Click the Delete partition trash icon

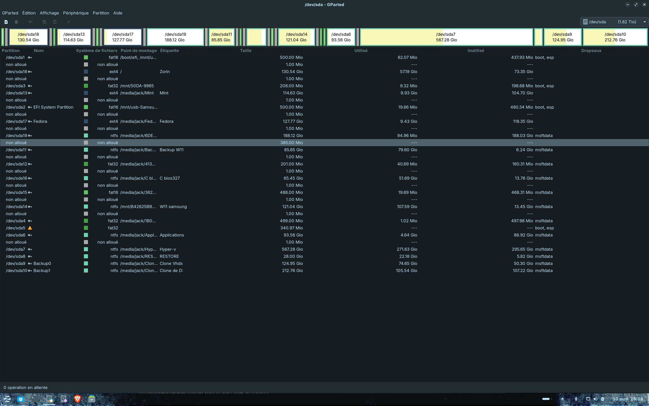tap(16, 22)
